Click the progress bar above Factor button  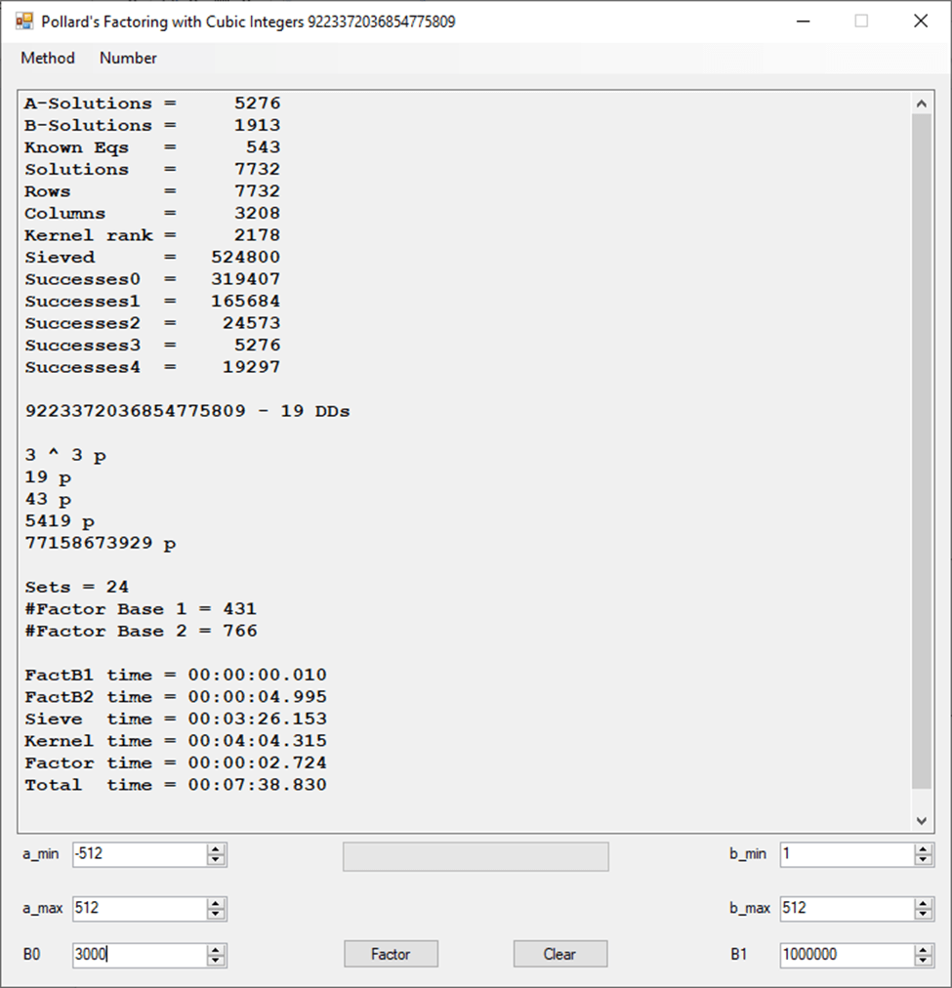click(476, 856)
